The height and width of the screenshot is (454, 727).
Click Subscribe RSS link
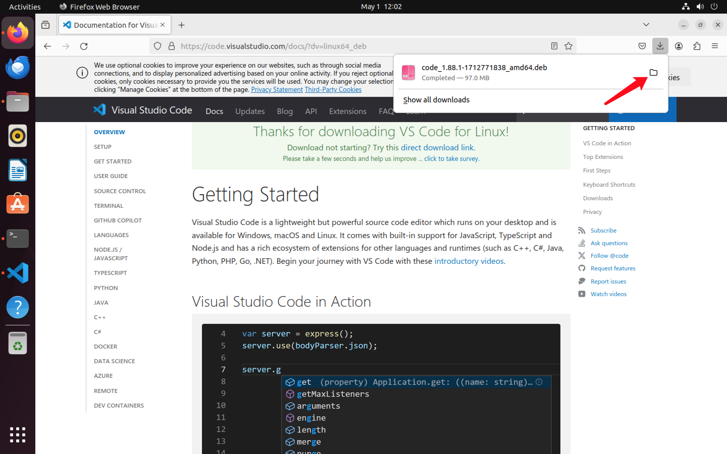(603, 230)
